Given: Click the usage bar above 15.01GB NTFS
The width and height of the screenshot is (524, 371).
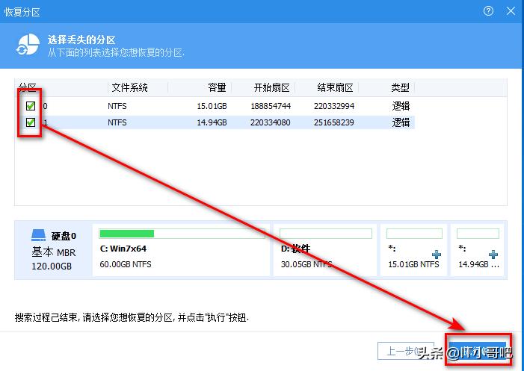Looking at the screenshot, I should pos(414,234).
